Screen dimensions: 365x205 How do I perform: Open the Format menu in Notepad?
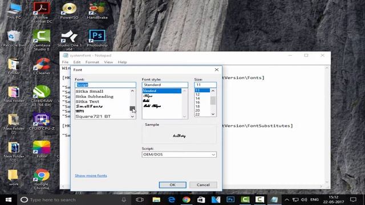pyautogui.click(x=92, y=62)
